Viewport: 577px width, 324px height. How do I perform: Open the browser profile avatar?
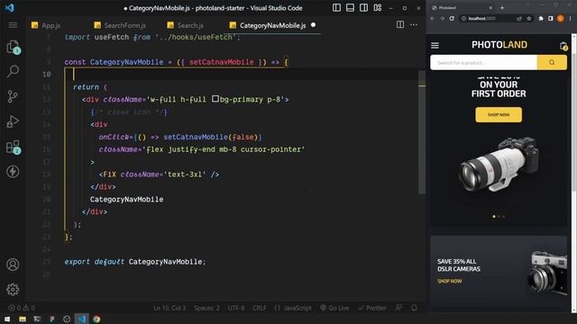(x=561, y=18)
